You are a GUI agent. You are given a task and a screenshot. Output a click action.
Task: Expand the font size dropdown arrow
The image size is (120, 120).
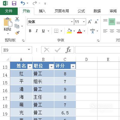84,22
